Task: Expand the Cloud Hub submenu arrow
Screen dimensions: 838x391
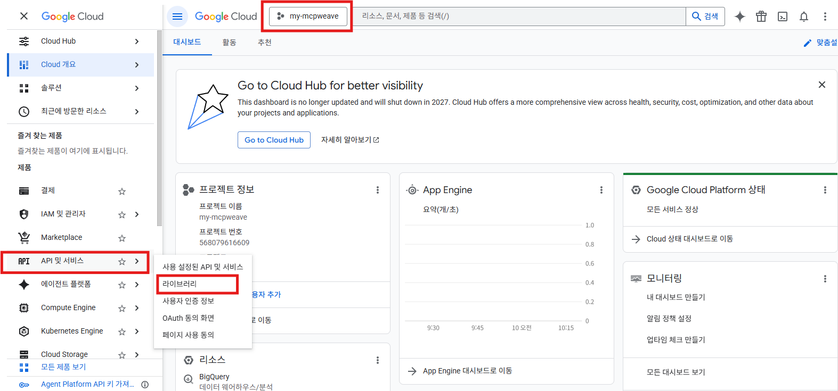Action: (137, 41)
